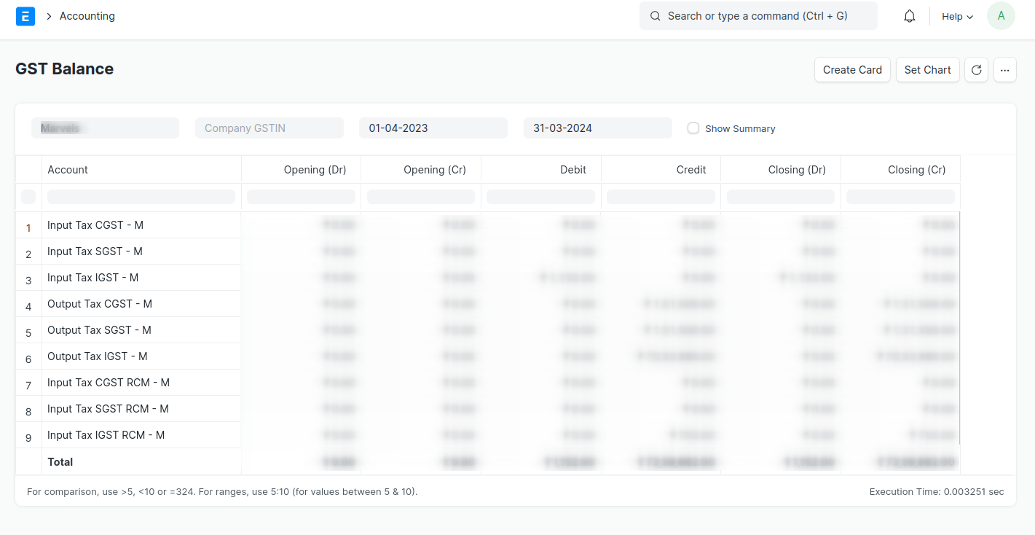Screen dimensions: 1035x535
Task: Click the Opening (Dr) column filter box
Action: 301,197
